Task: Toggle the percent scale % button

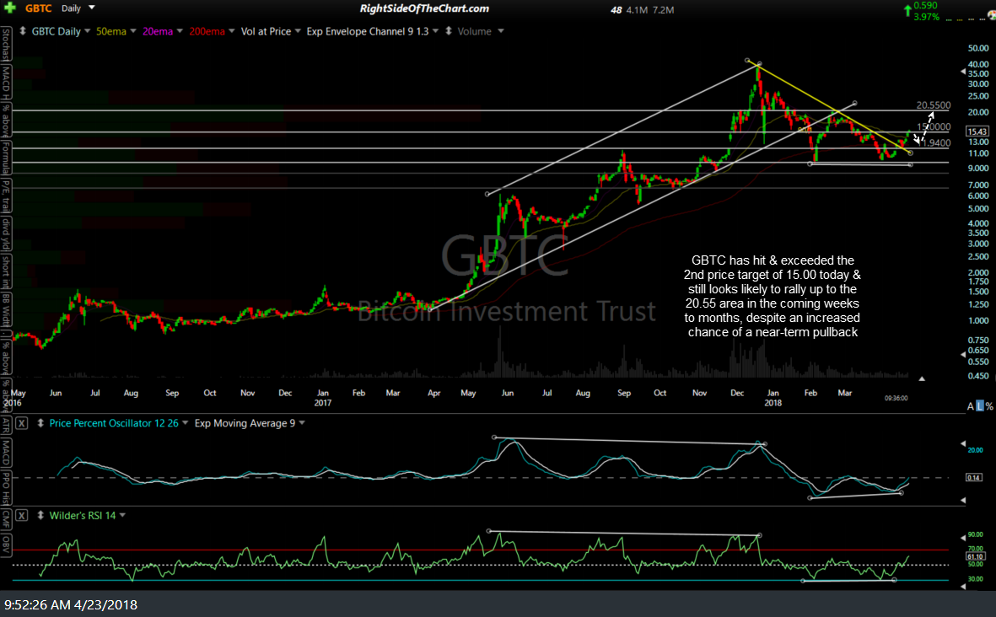Action: coord(989,407)
